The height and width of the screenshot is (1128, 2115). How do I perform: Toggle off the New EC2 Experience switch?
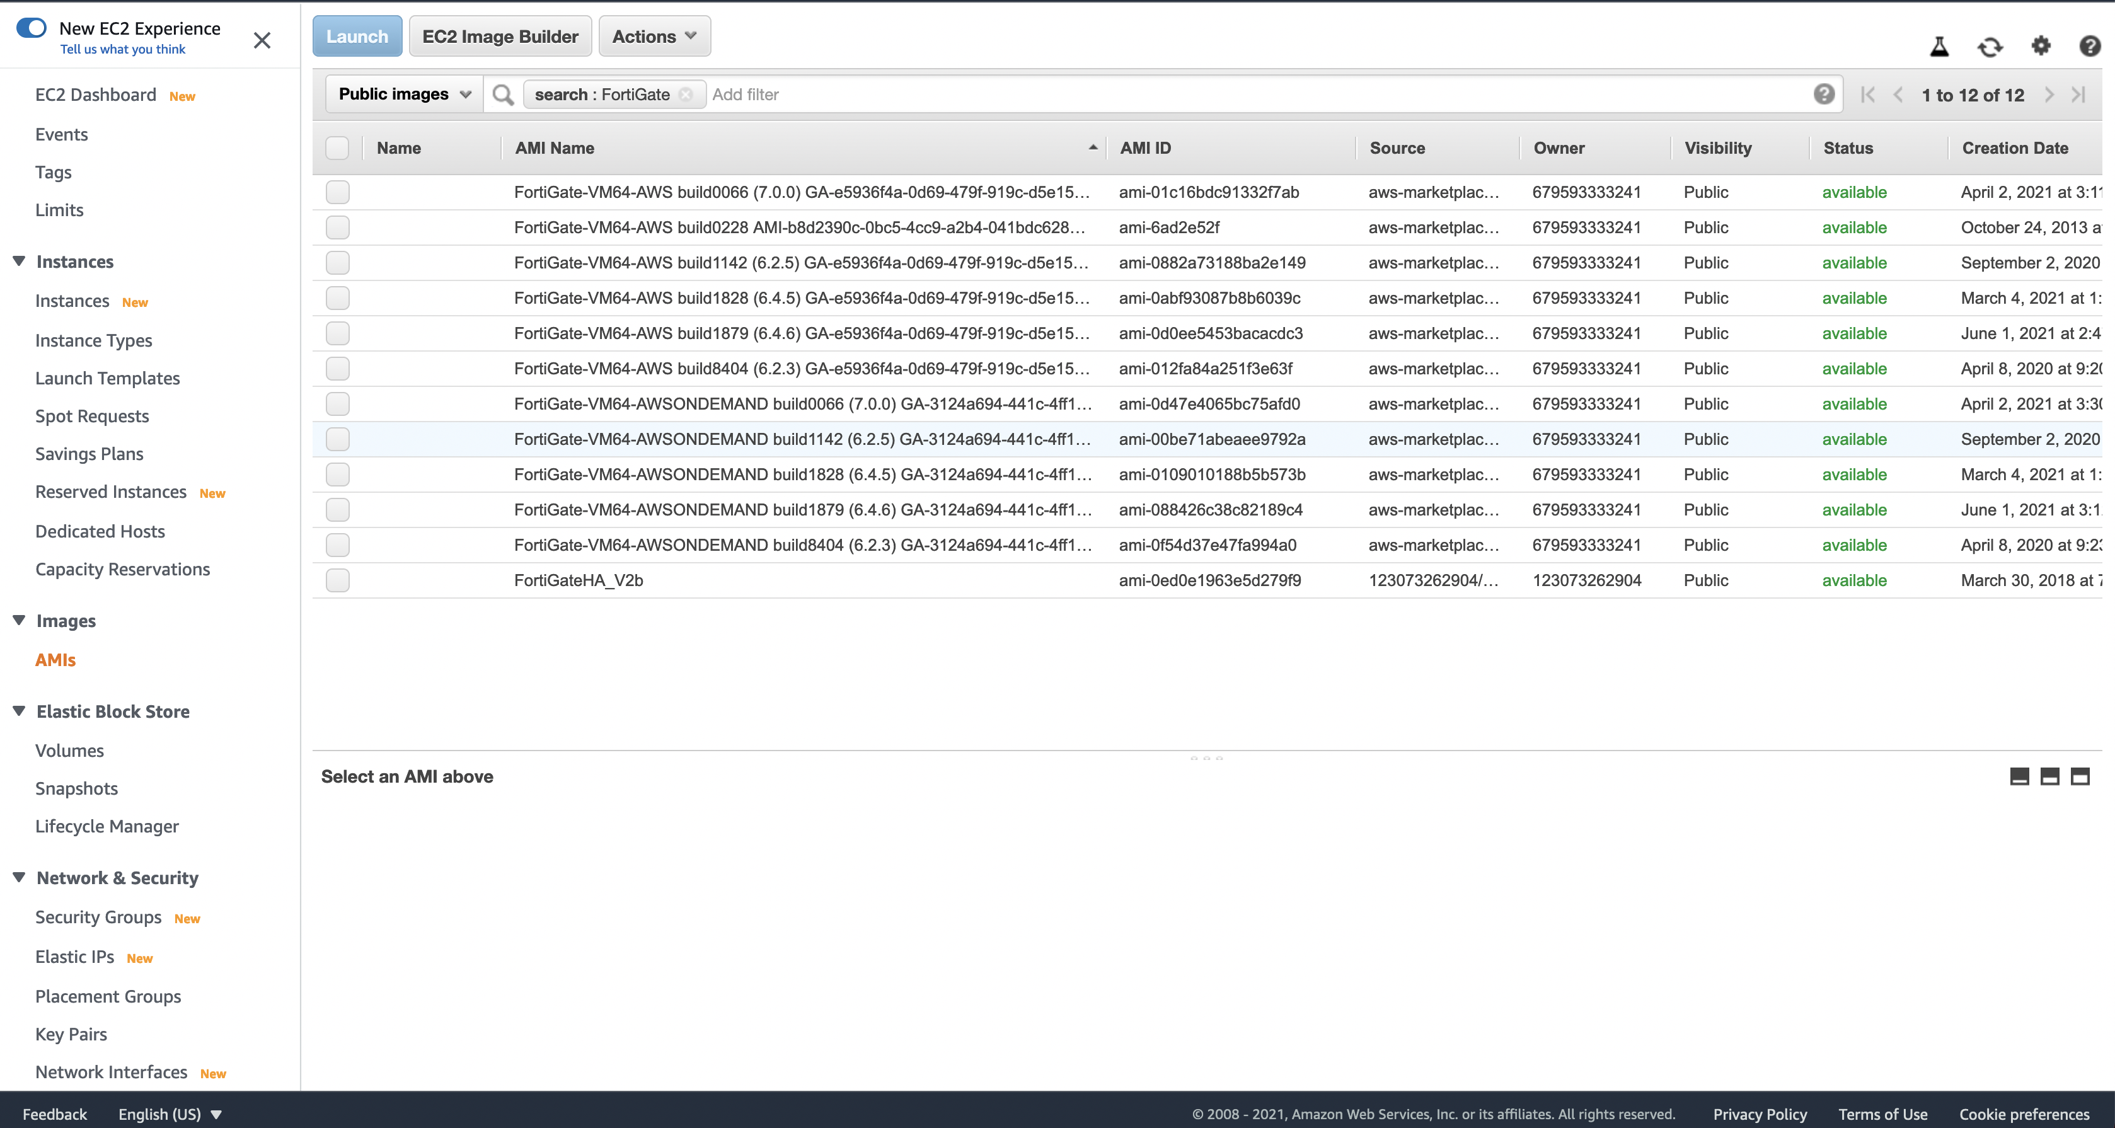(x=32, y=28)
